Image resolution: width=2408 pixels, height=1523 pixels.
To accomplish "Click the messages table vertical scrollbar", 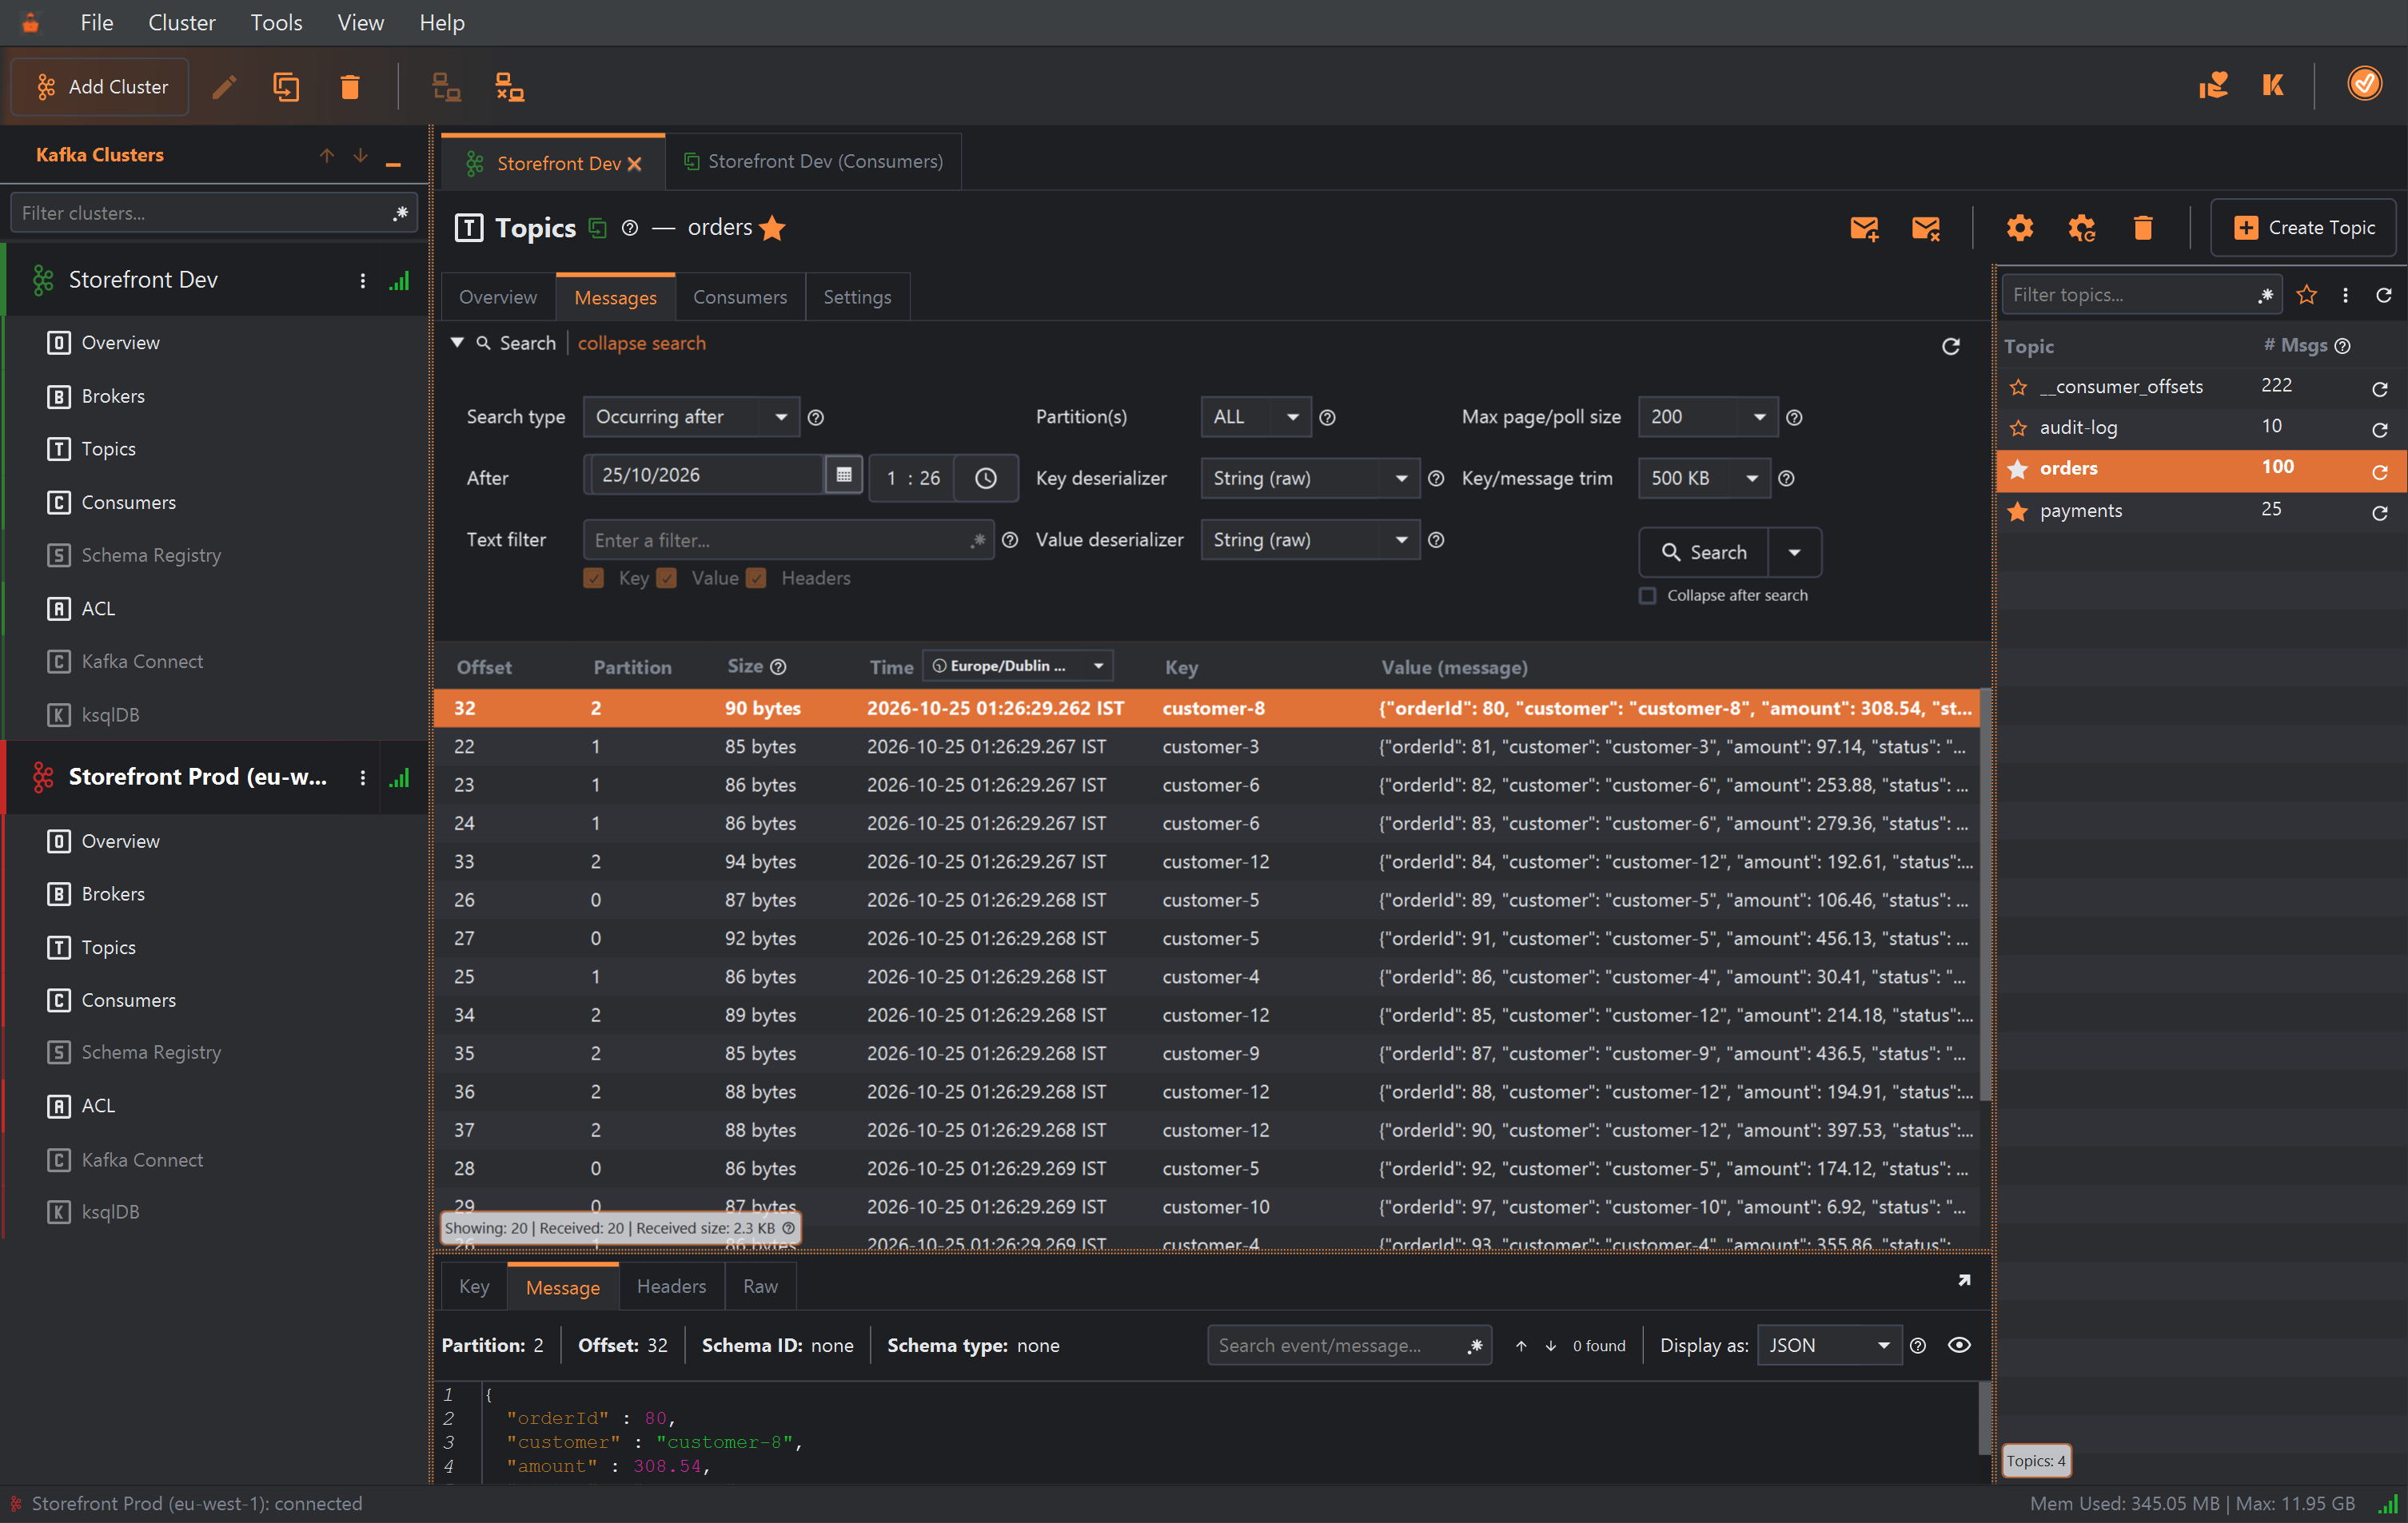I will [1984, 894].
